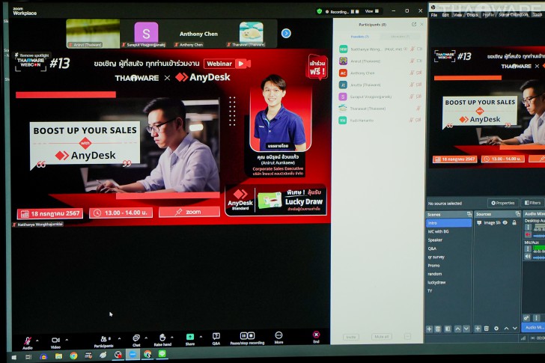Viewport: 545px width, 363px height.
Task: Delete source with the Sources trash icon
Action: click(487, 329)
